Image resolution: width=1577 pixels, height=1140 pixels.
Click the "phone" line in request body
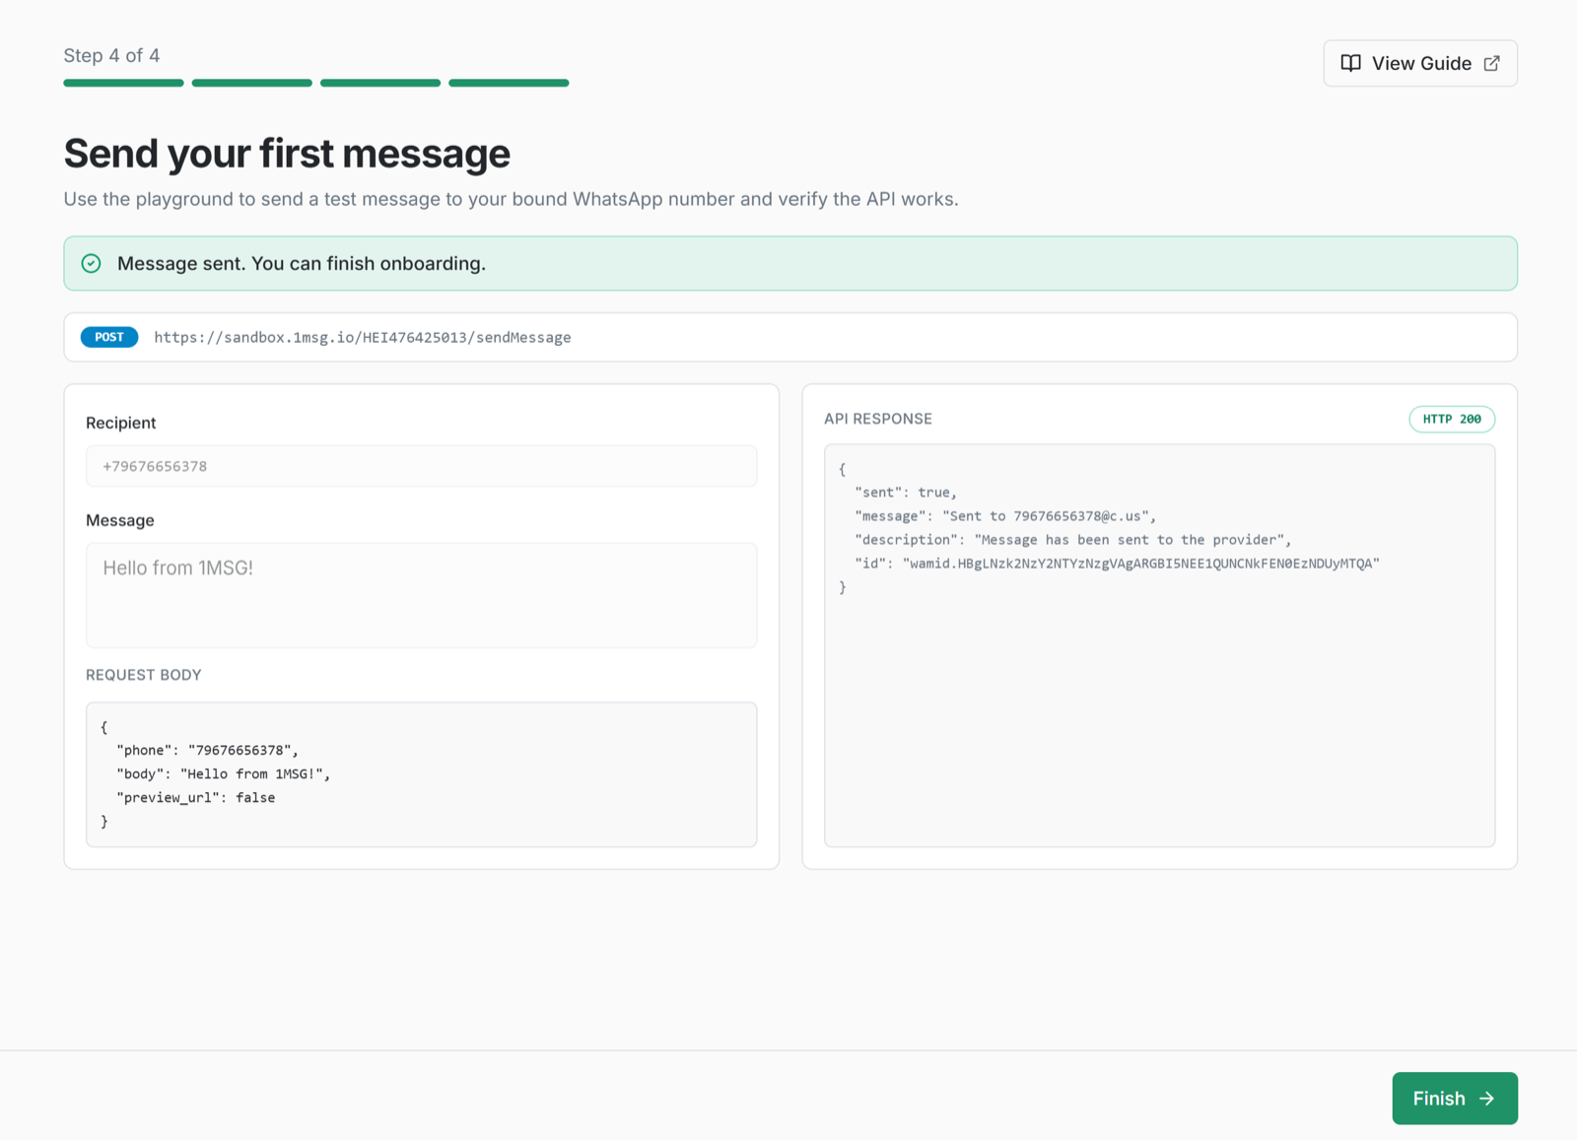coord(207,750)
